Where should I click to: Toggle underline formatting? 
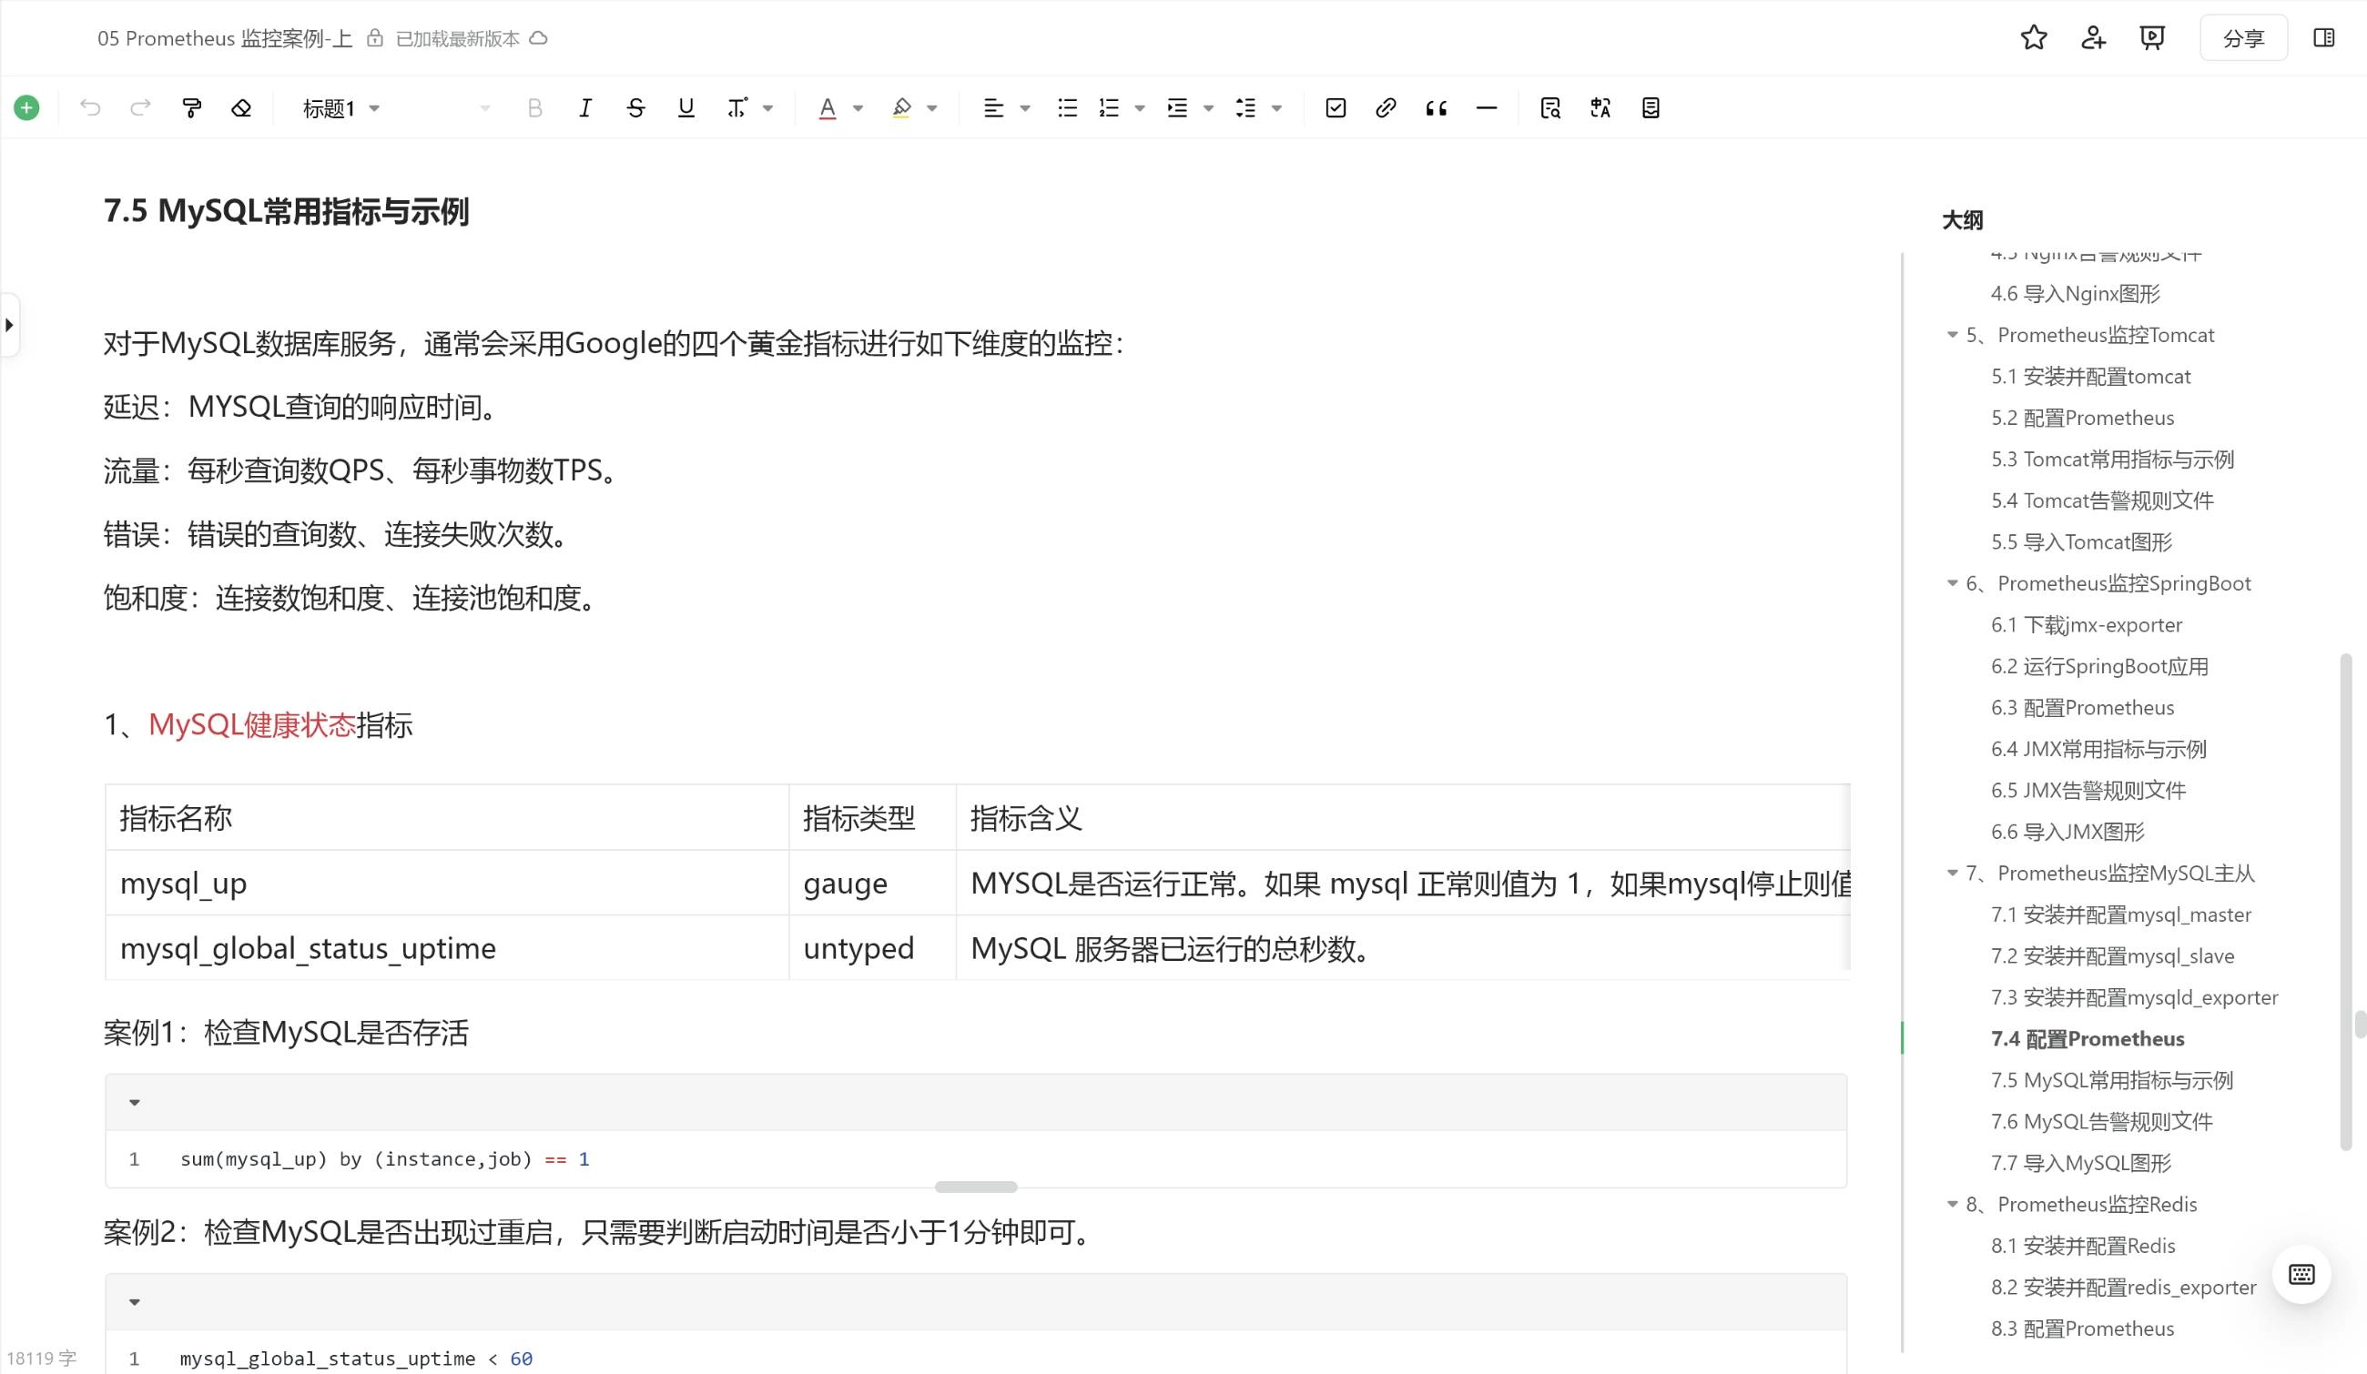[686, 107]
